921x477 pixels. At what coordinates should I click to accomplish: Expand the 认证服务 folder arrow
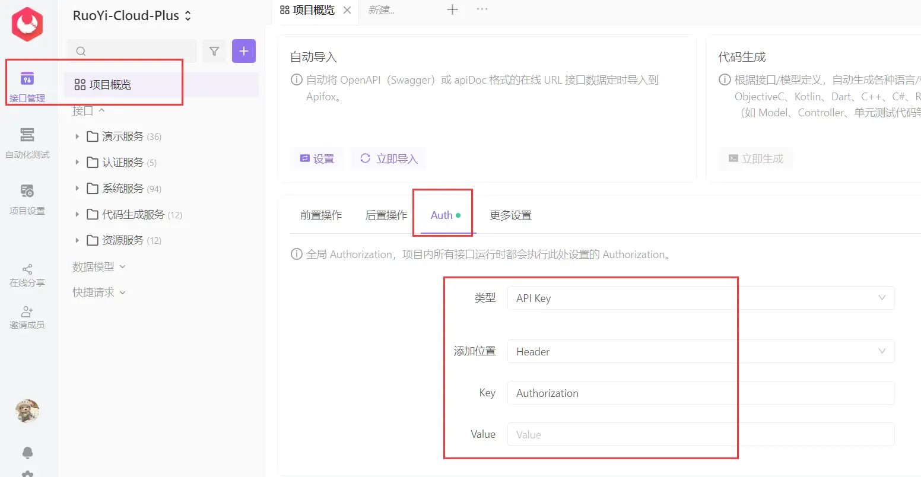point(77,162)
